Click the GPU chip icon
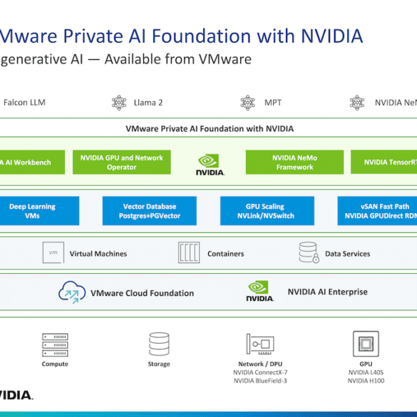The width and height of the screenshot is (417, 417). pos(366,344)
